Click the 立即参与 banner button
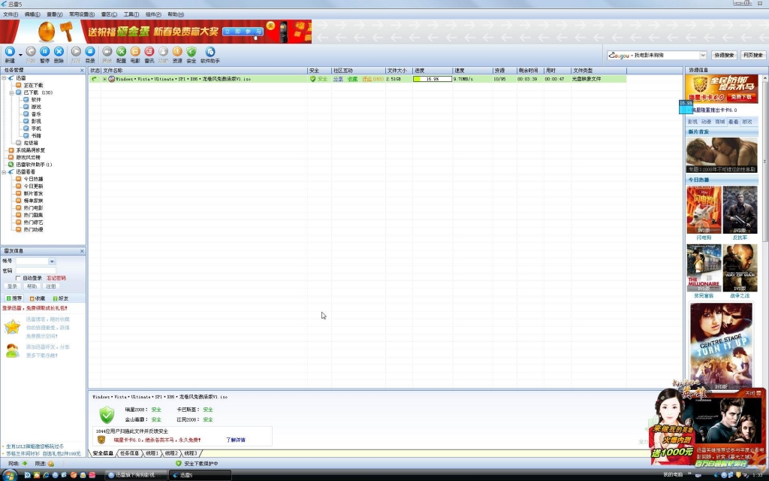 click(x=243, y=32)
